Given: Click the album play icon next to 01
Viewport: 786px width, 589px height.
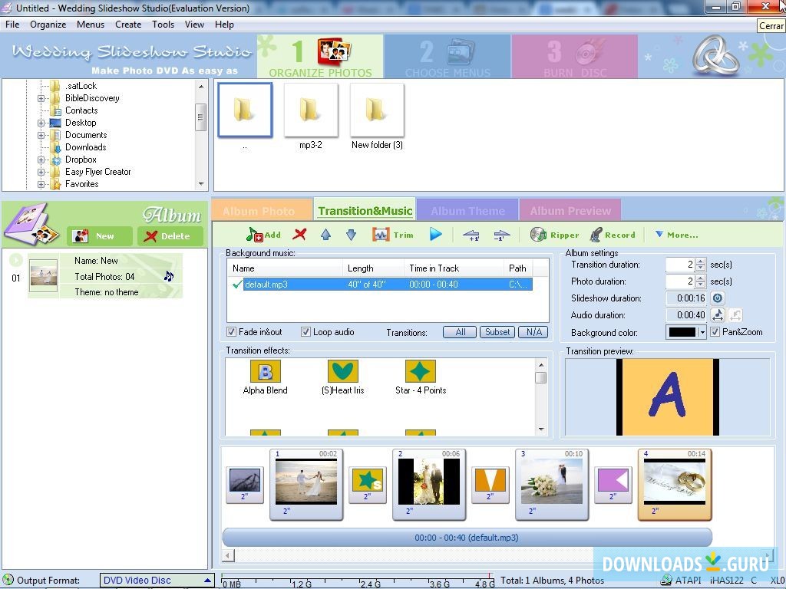Looking at the screenshot, I should (16, 260).
